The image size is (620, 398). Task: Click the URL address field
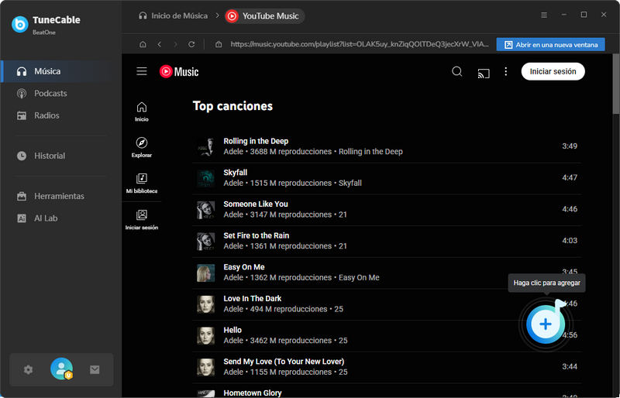(x=356, y=45)
